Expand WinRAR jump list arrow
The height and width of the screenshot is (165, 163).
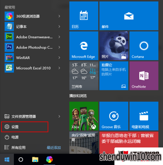[59, 57]
